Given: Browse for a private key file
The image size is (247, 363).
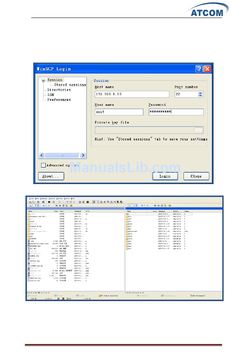Looking at the screenshot, I should pyautogui.click(x=198, y=130).
